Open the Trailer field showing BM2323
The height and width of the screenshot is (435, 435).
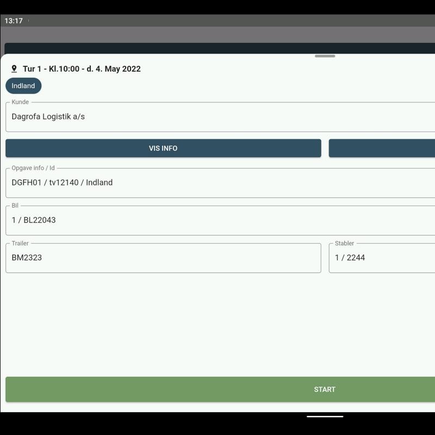(x=163, y=258)
